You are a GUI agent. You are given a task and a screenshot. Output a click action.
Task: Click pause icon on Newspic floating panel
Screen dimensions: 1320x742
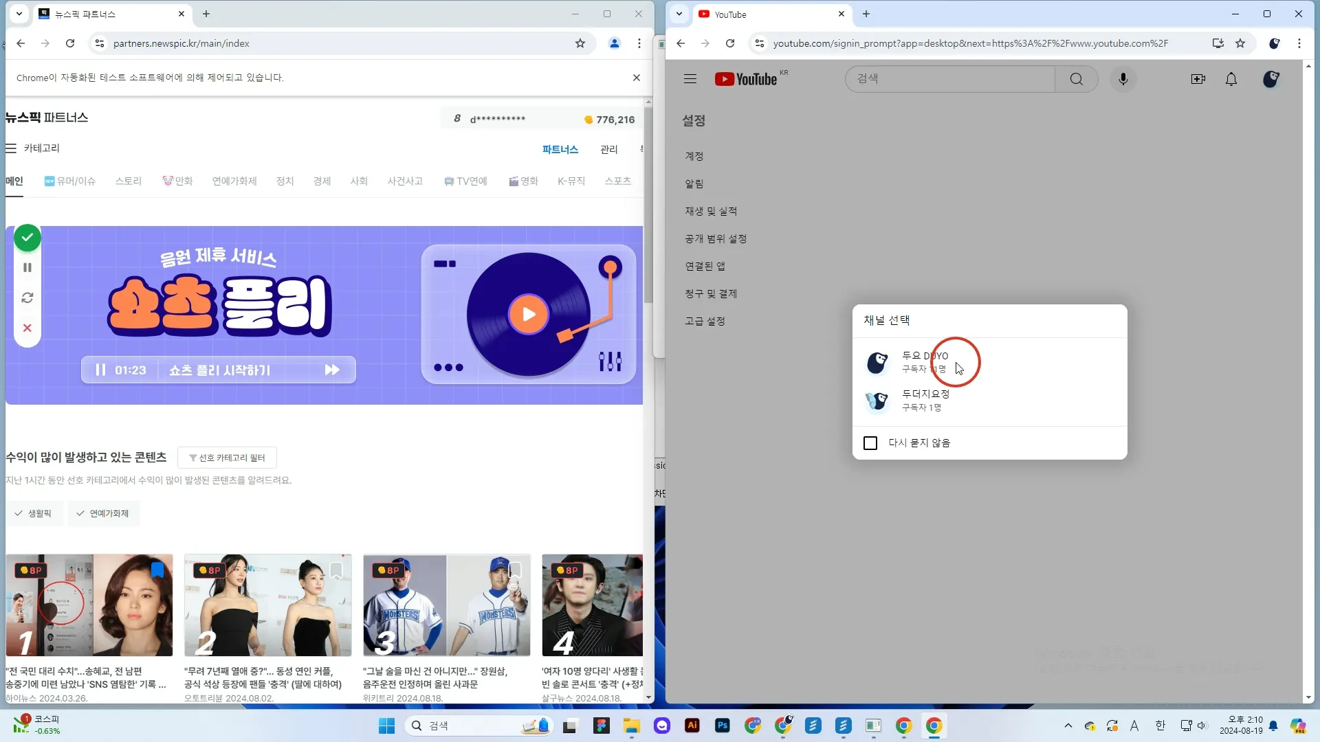coord(27,267)
